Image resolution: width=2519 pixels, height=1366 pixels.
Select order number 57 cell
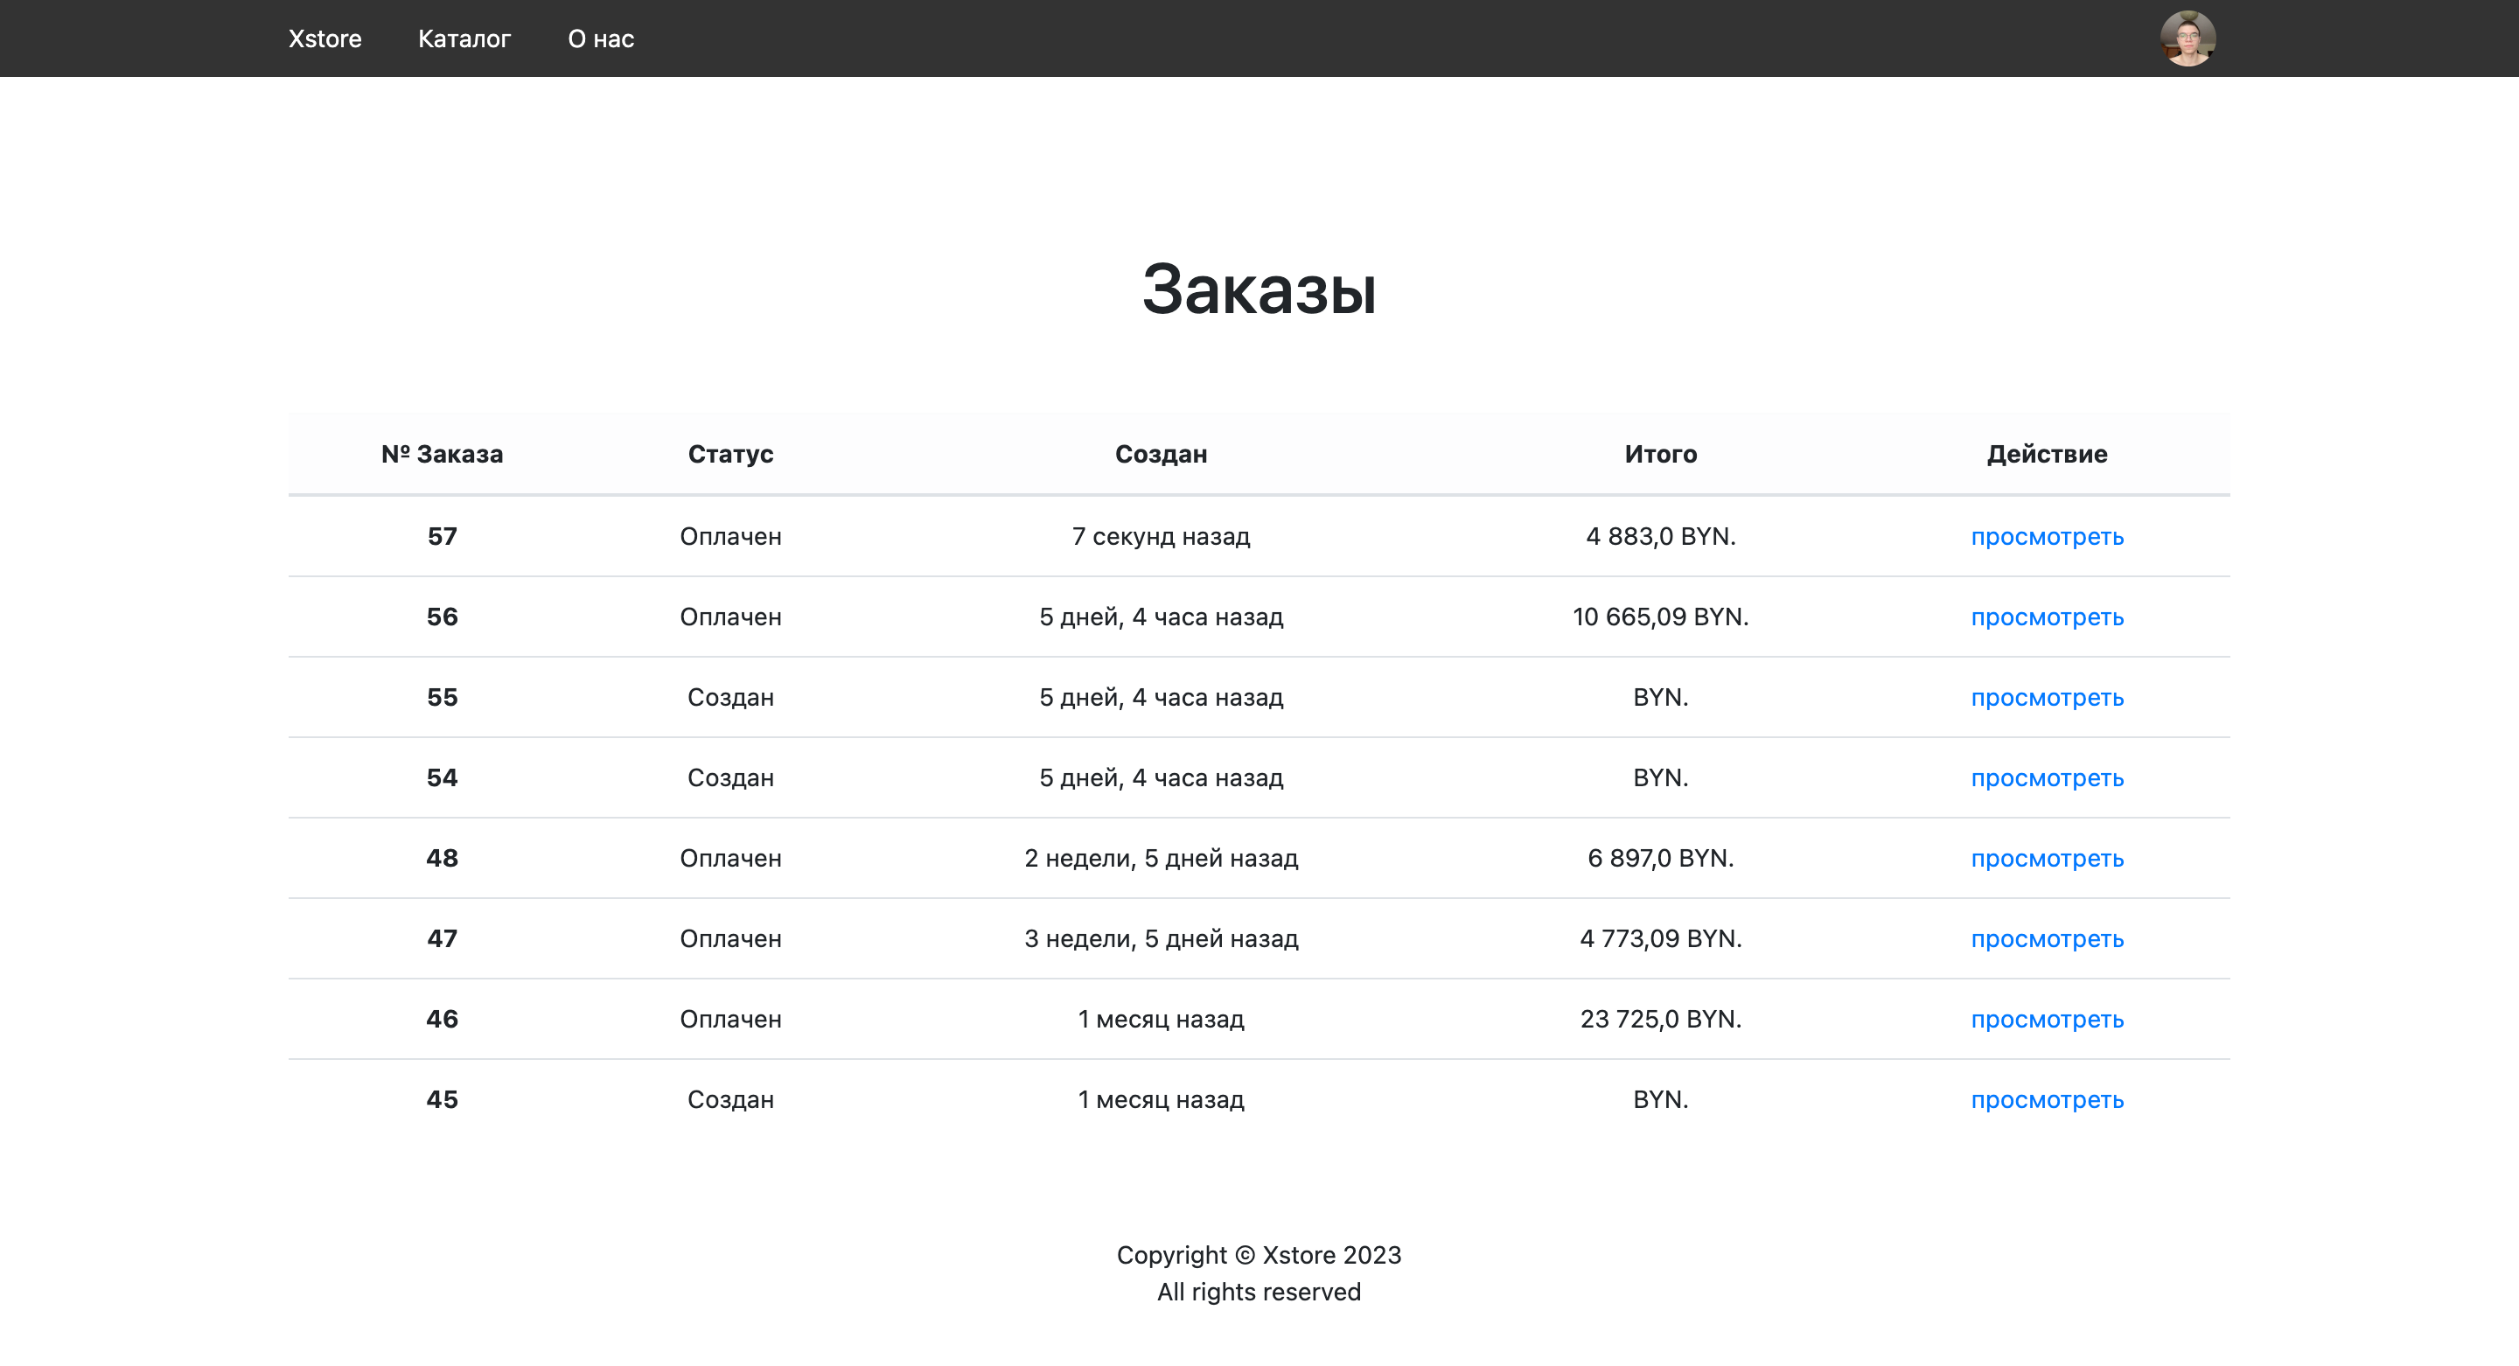point(442,536)
